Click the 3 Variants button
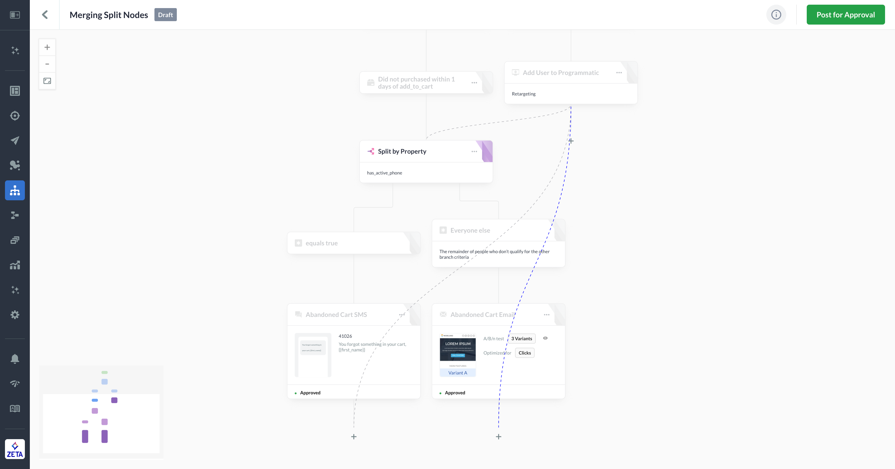The image size is (895, 469). click(x=521, y=339)
